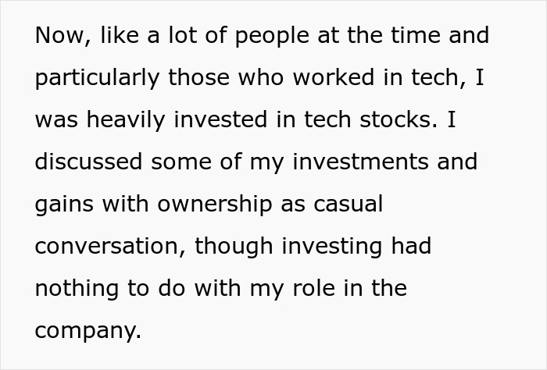Click the word "gains"
This screenshot has height=370, width=547.
(64, 205)
